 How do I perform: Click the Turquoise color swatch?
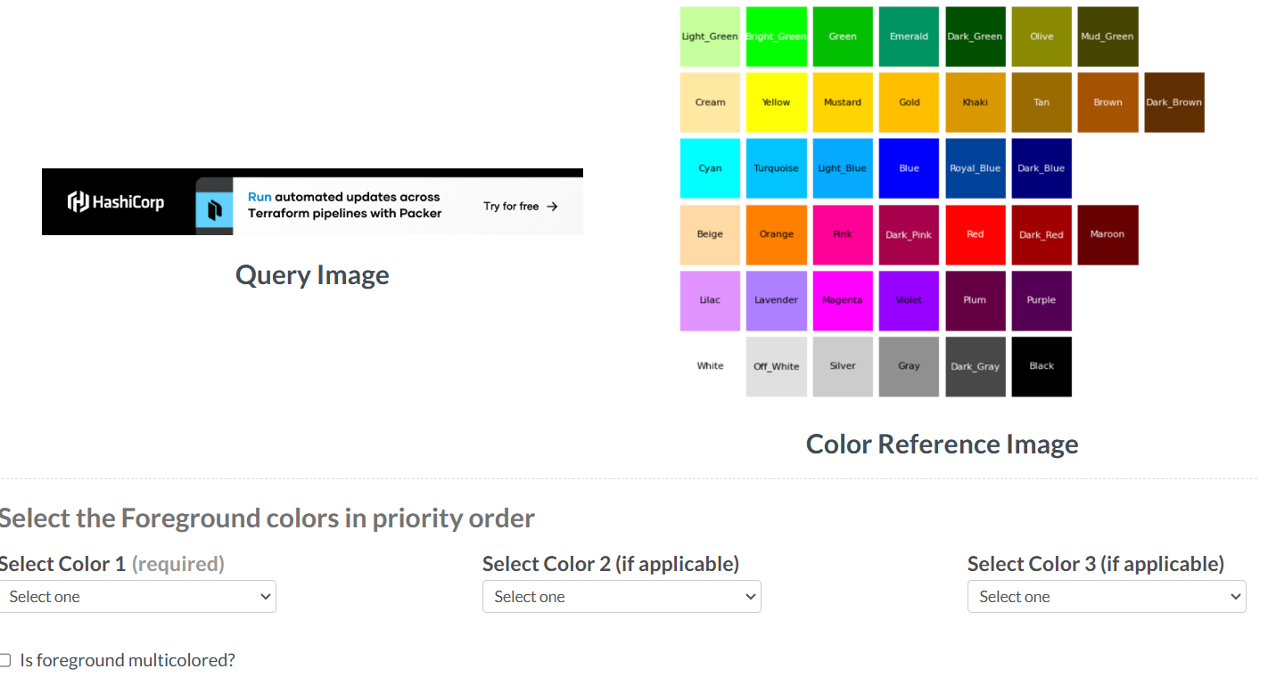pyautogui.click(x=777, y=168)
